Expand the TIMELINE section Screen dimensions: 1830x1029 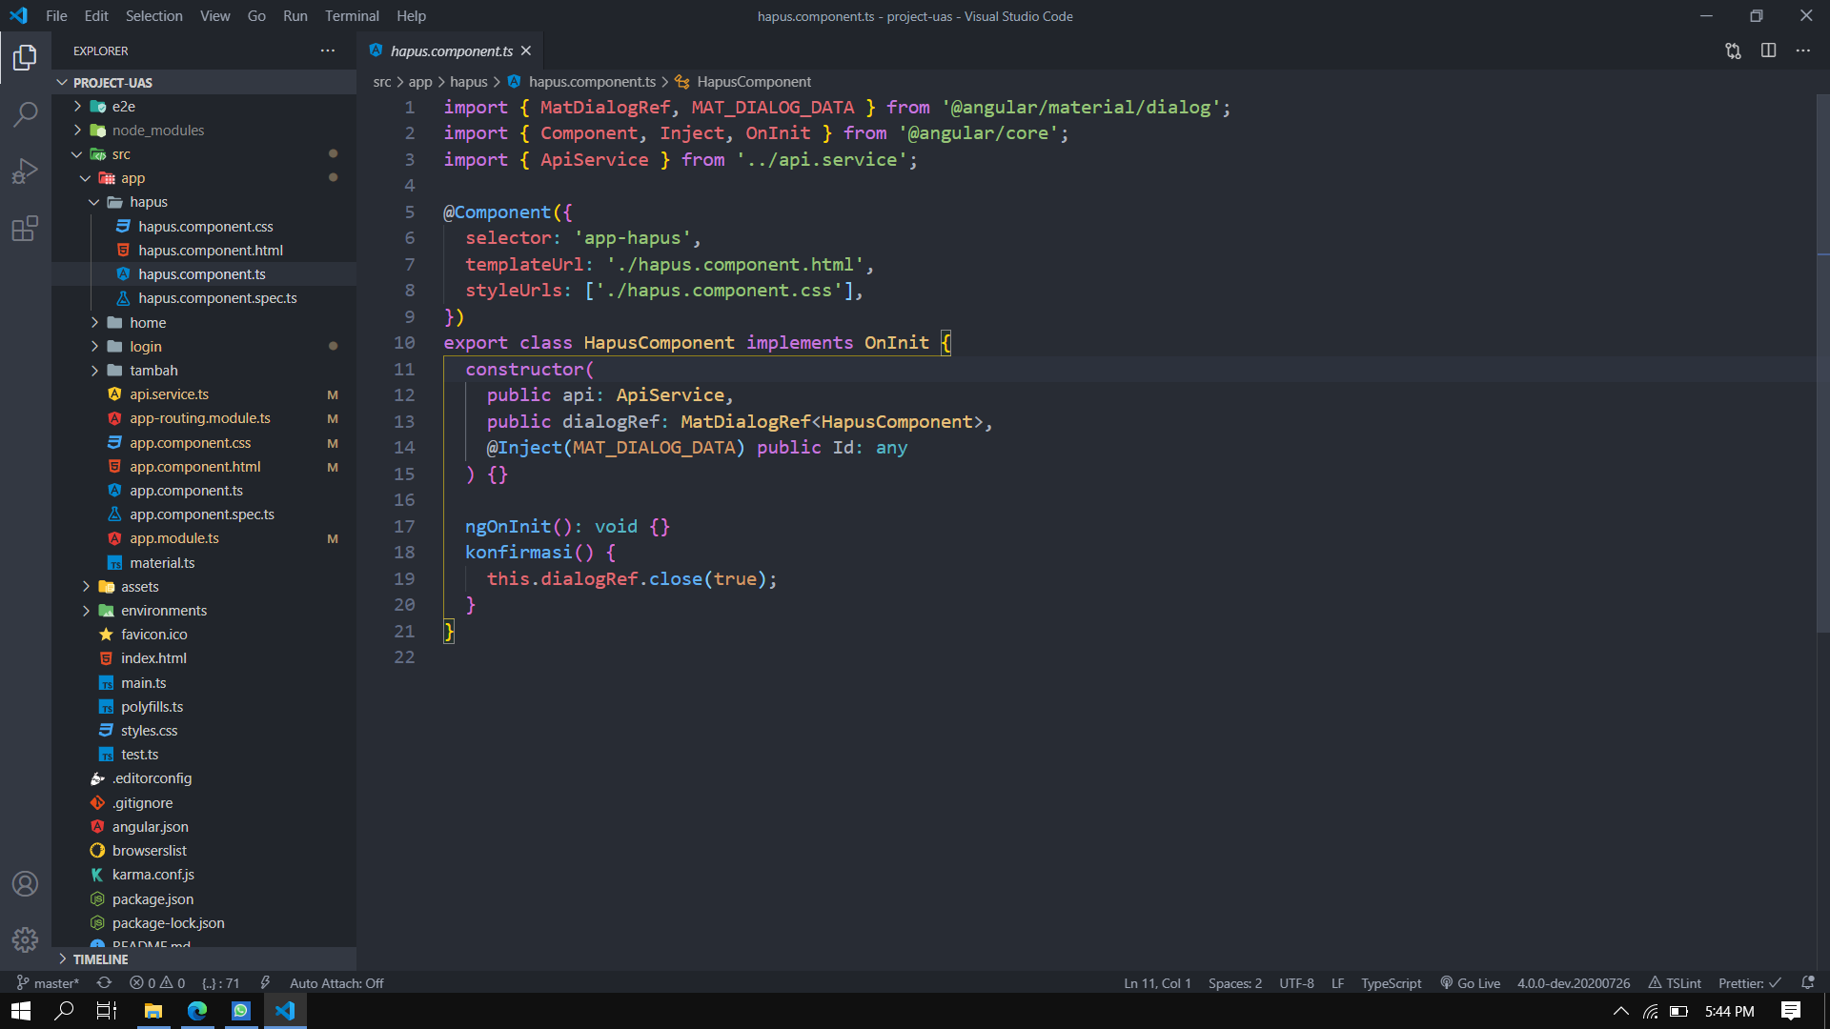(205, 959)
